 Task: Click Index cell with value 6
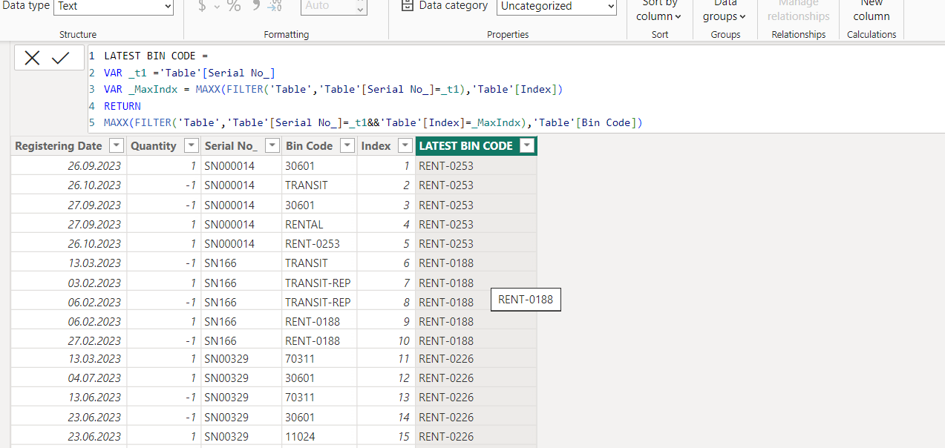coord(386,263)
